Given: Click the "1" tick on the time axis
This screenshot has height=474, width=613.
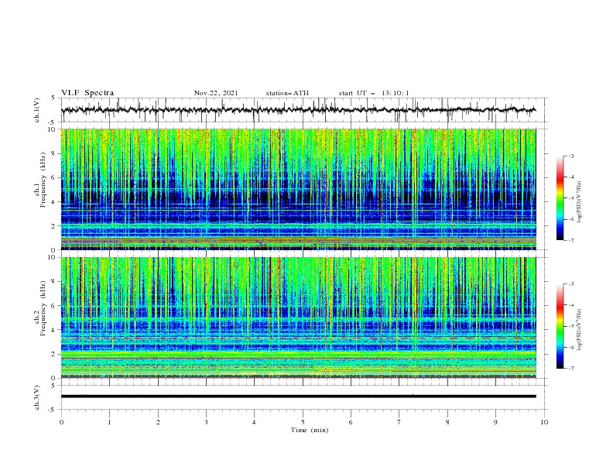Looking at the screenshot, I should pos(109,422).
